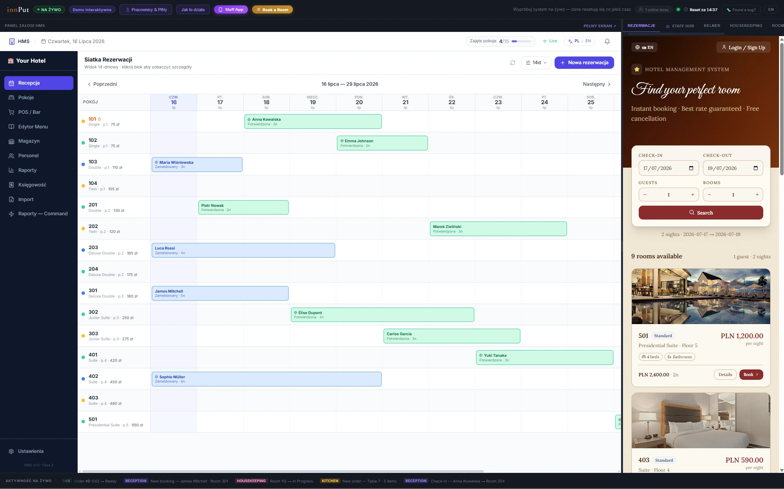Screen dimensions: 784x489
Task: Go to Poprzedni date range
Action: 102,84
